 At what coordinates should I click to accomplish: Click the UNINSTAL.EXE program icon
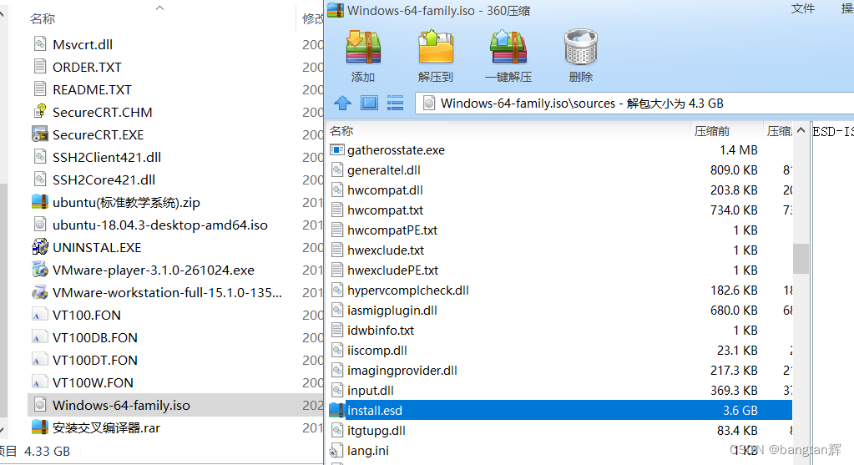click(40, 246)
